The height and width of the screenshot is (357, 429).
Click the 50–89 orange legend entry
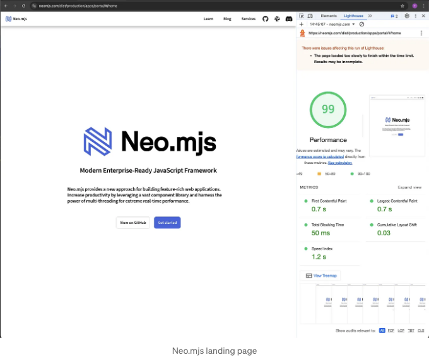(326, 174)
